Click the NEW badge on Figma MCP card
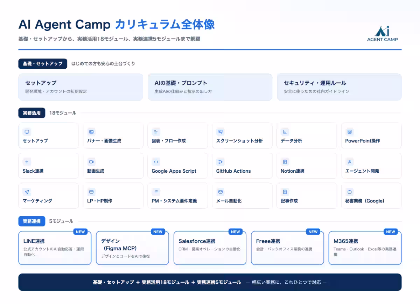The height and width of the screenshot is (304, 420). click(158, 232)
